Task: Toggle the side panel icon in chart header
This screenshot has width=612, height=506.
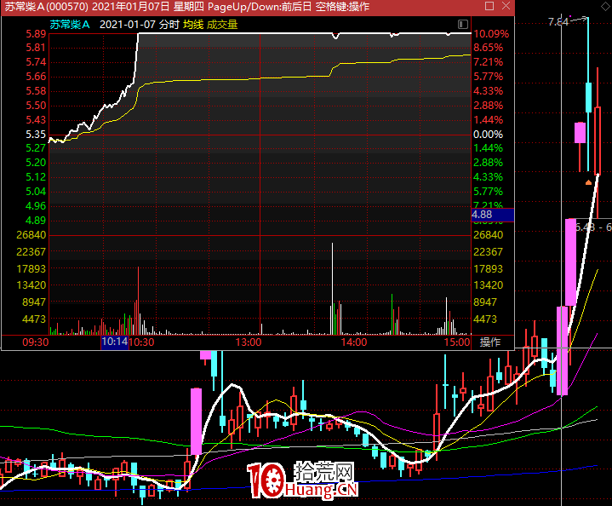Action: pyautogui.click(x=463, y=24)
